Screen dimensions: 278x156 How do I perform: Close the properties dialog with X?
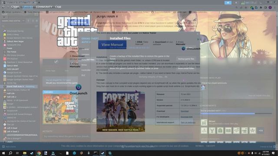[x=198, y=34]
